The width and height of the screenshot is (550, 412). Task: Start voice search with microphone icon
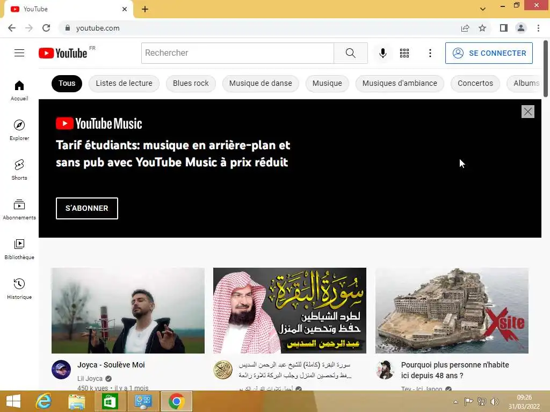[382, 53]
